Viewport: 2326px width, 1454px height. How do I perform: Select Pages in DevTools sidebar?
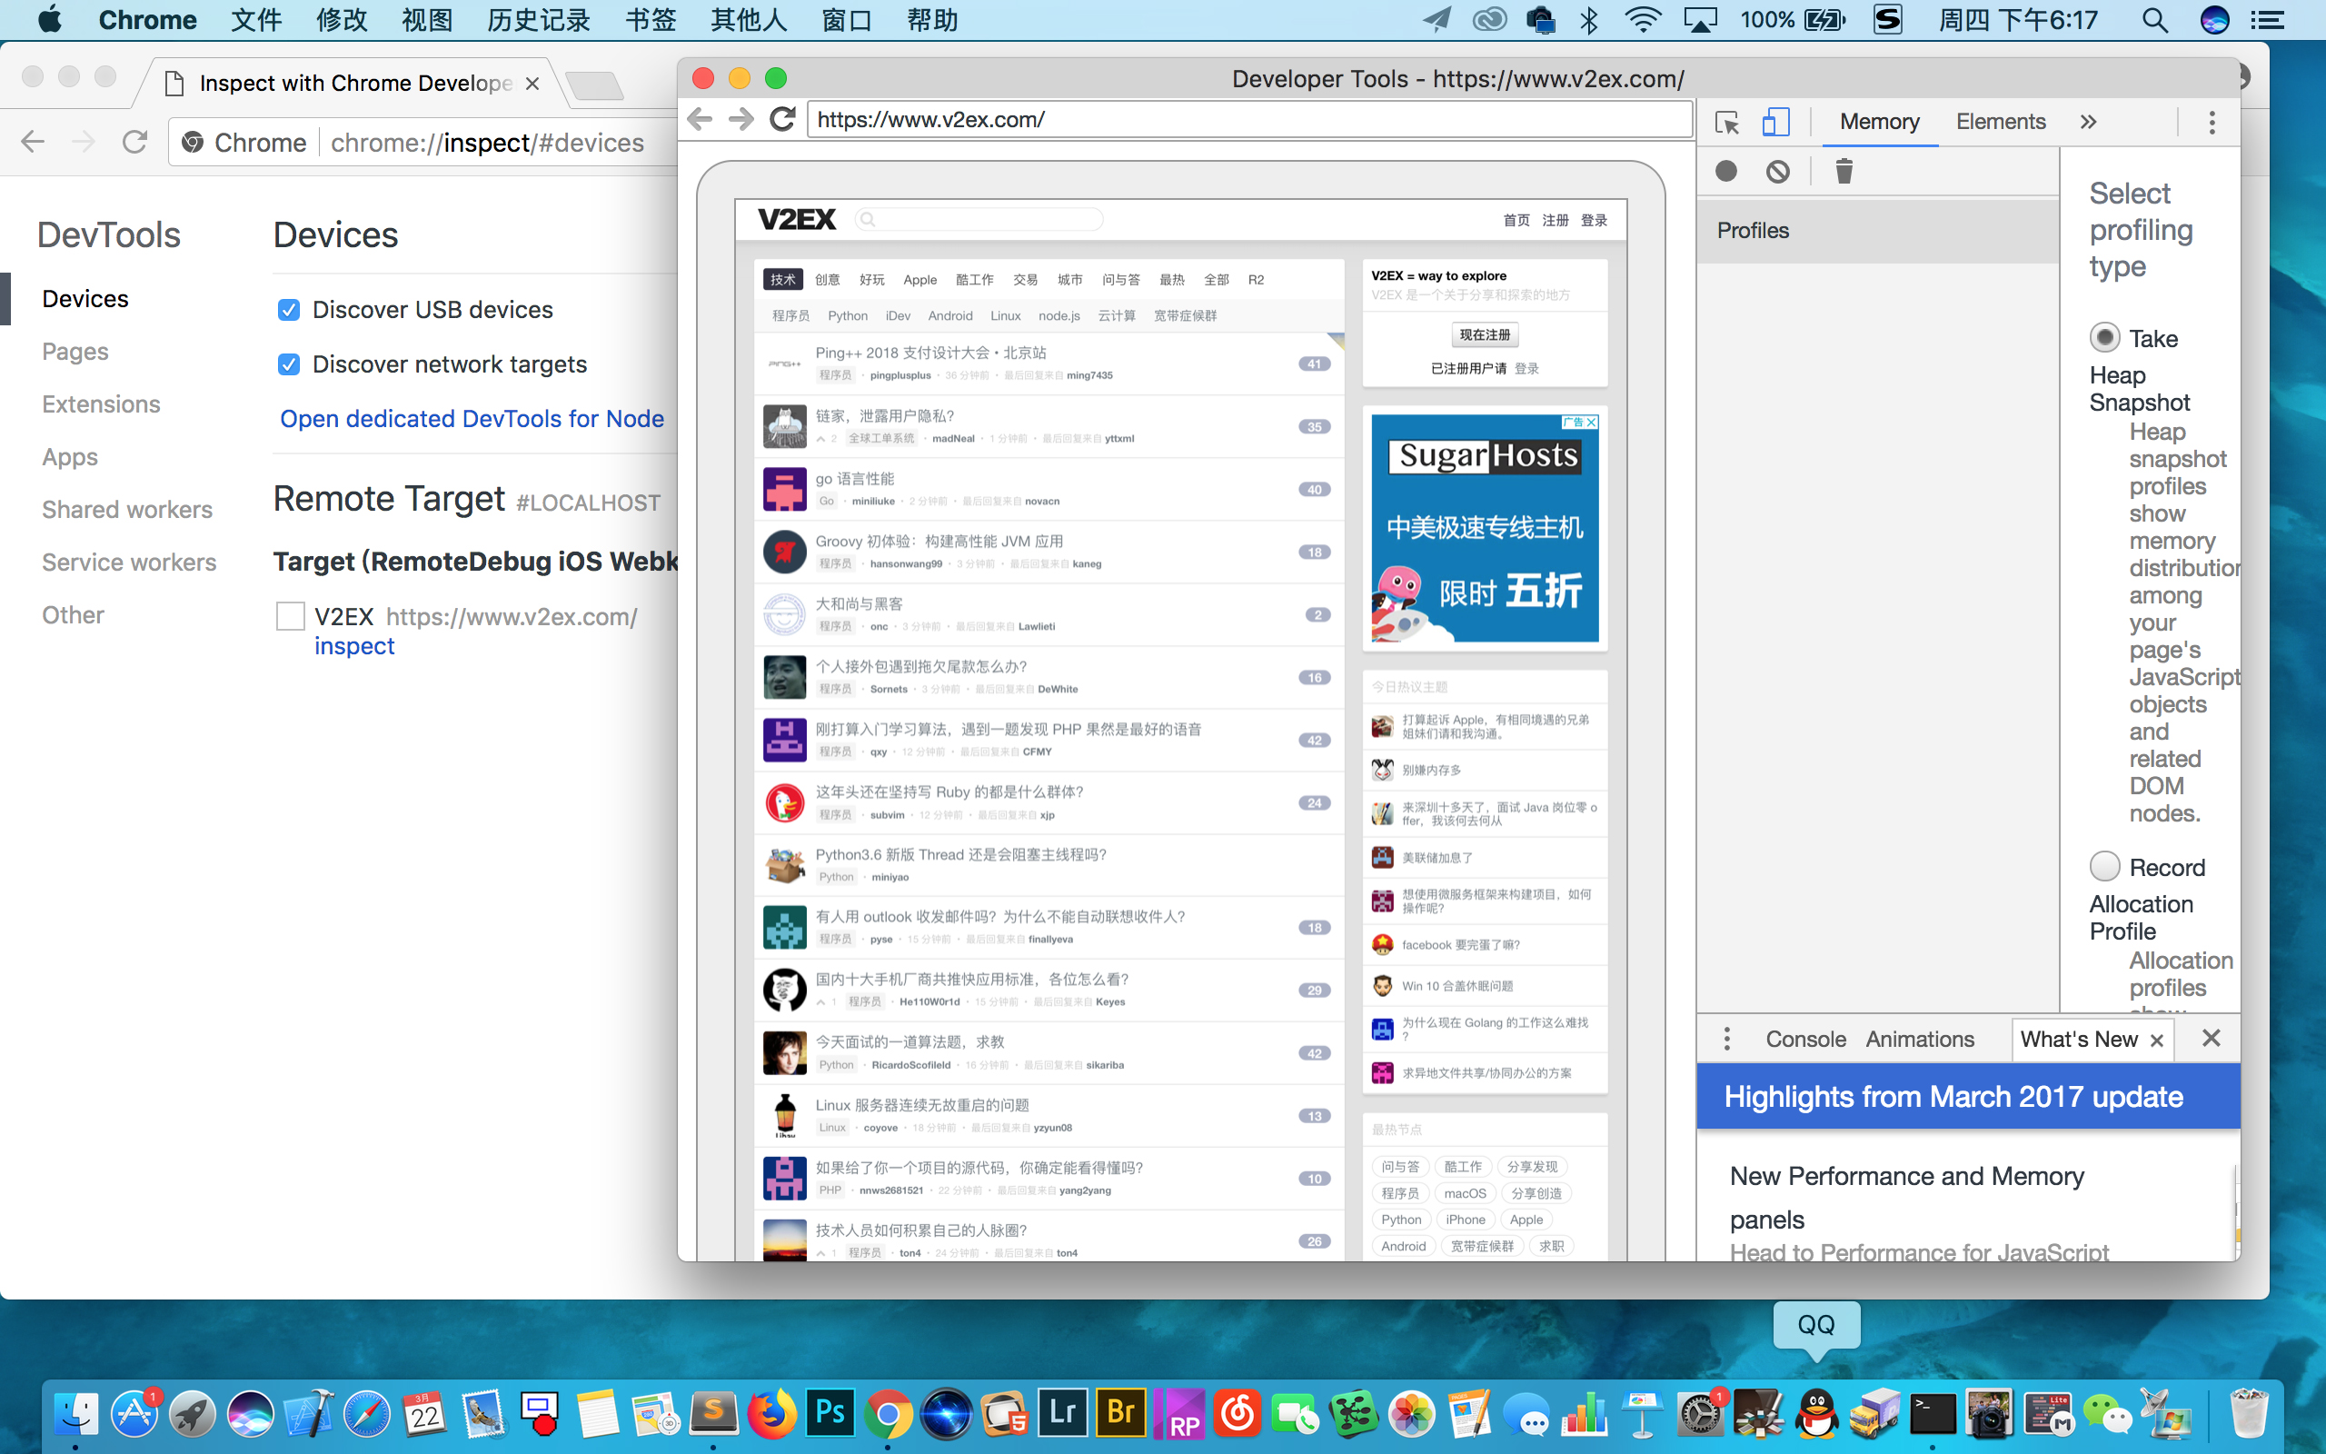click(x=75, y=352)
